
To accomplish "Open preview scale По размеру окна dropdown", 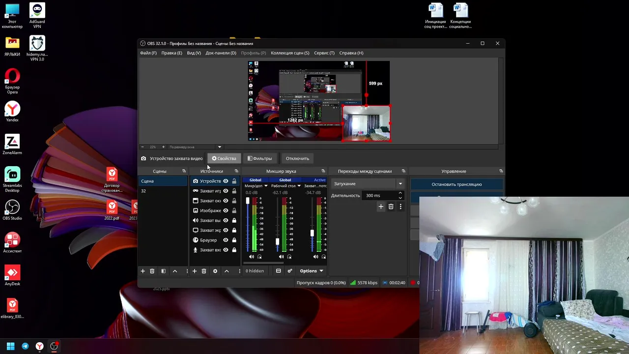I will [220, 147].
